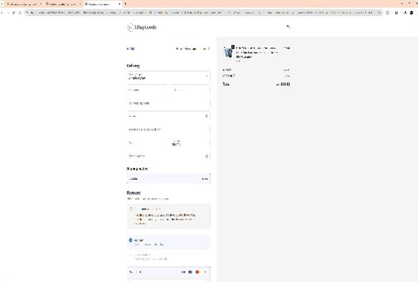Switch to the first browser tab
Viewport: 418px width, 282px height.
click(x=21, y=4)
